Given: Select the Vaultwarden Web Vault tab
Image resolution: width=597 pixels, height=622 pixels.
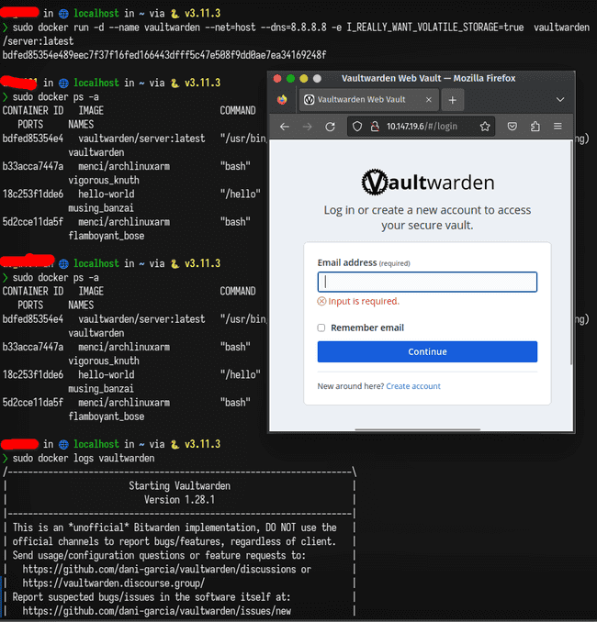Looking at the screenshot, I should pyautogui.click(x=369, y=100).
